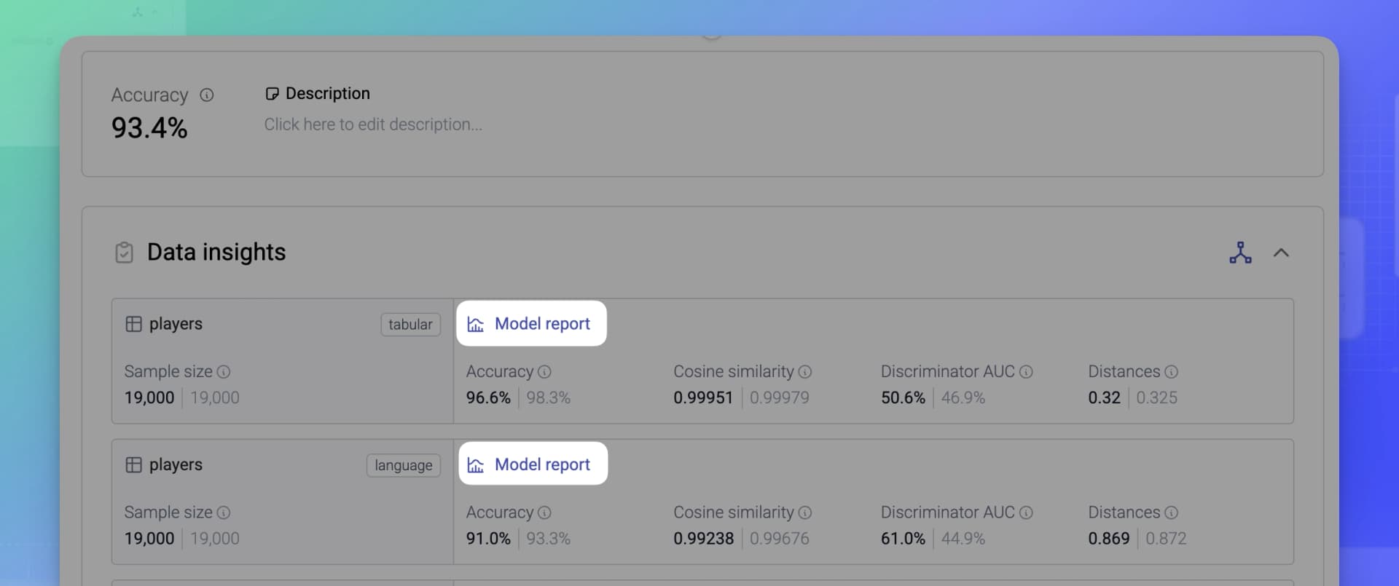Click the Sample size info icon in language row
This screenshot has width=1399, height=586.
(x=224, y=512)
